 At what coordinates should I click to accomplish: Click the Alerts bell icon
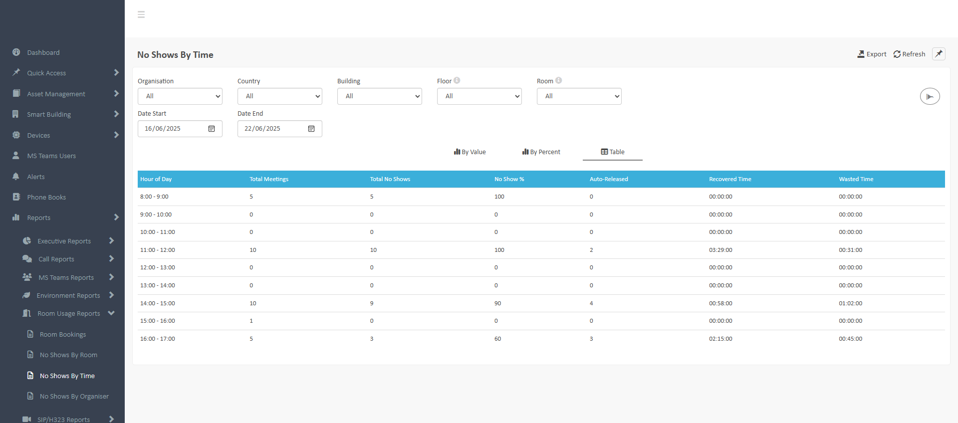pyautogui.click(x=16, y=176)
